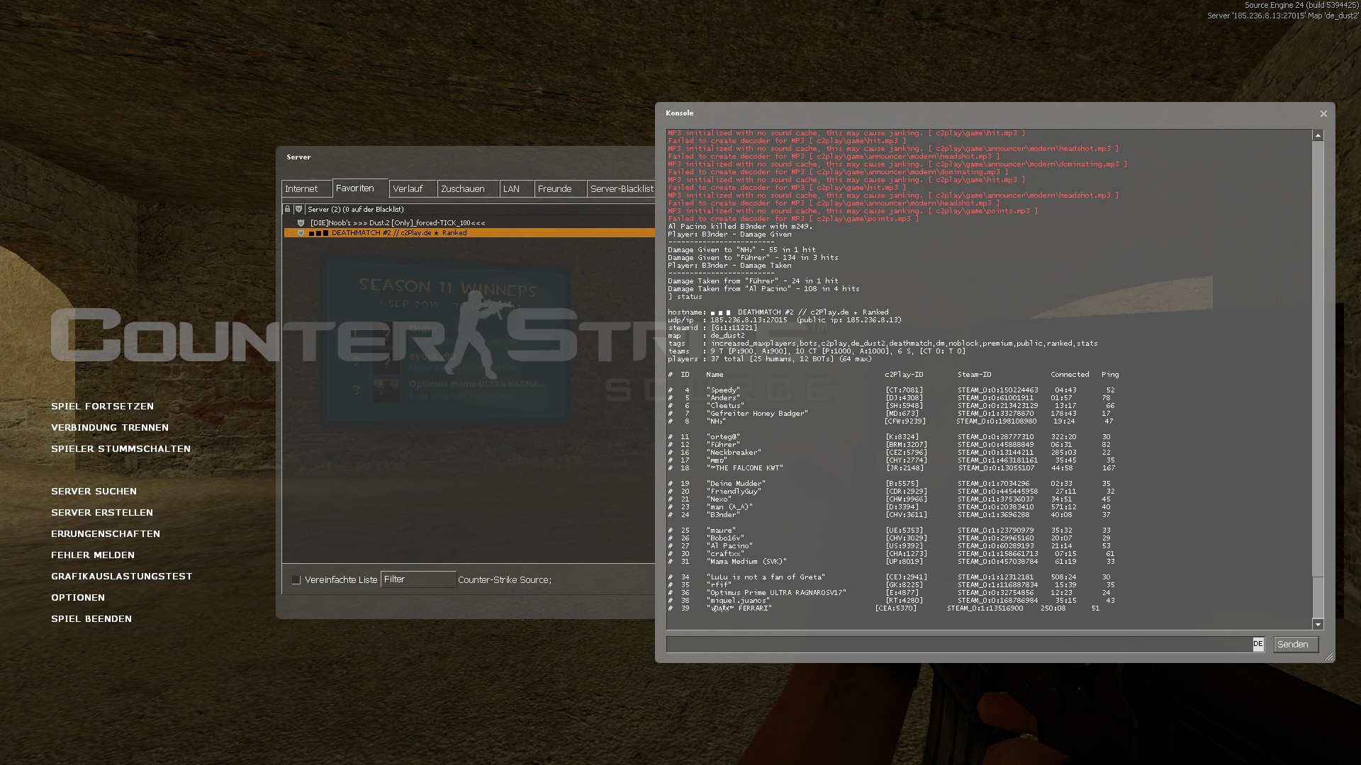Viewport: 1361px width, 765px height.
Task: Switch to the Server-Blacklist tab
Action: pos(622,189)
